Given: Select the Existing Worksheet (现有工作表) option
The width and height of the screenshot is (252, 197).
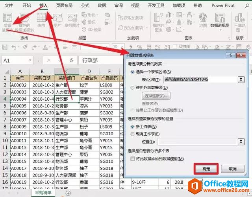Looking at the screenshot, I should [x=132, y=134].
